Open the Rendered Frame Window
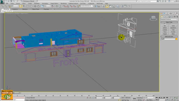 click(x=125, y=6)
